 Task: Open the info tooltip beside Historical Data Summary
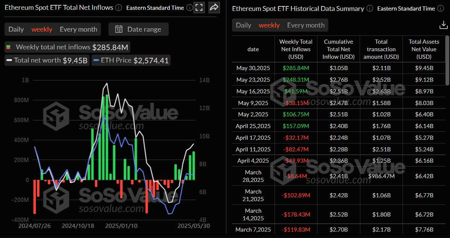point(370,8)
